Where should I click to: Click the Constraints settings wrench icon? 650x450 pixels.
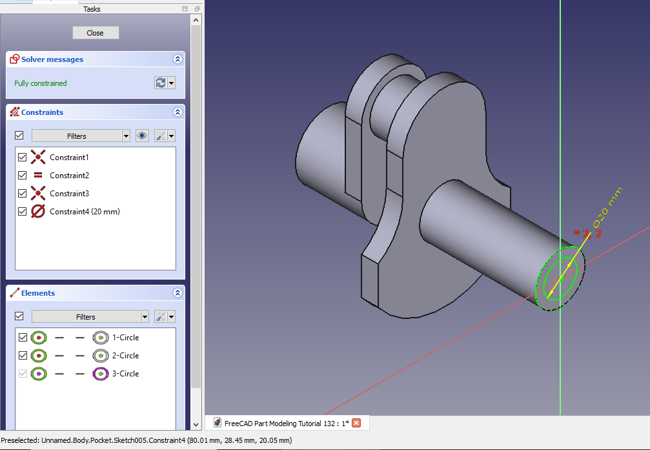click(x=160, y=136)
